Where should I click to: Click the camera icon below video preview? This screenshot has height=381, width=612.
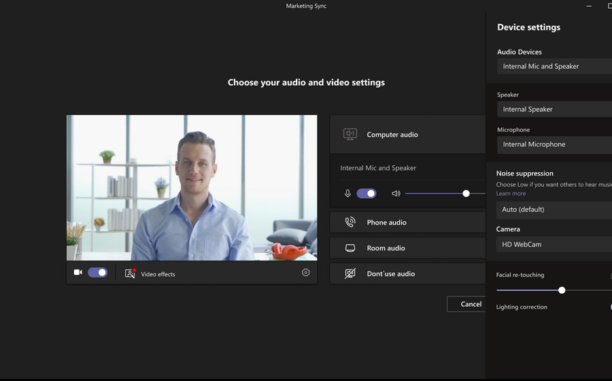click(78, 272)
